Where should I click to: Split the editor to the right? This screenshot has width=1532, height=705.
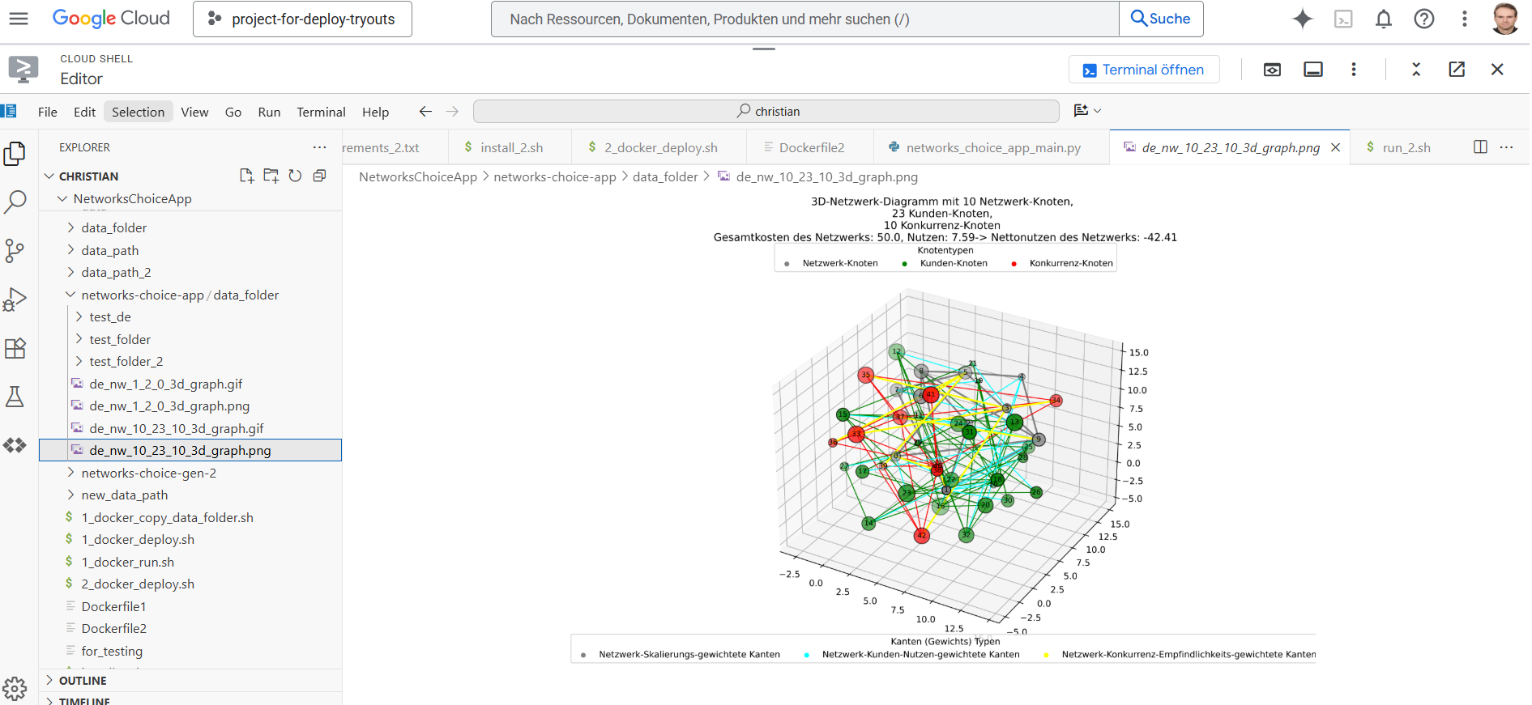click(x=1480, y=147)
